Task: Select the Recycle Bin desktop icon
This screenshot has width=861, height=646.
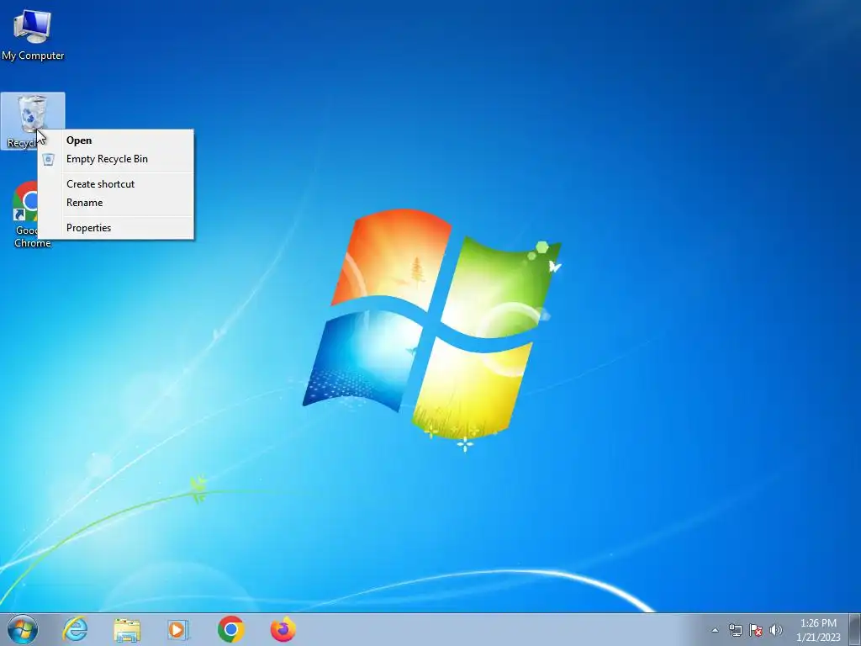Action: [33, 121]
